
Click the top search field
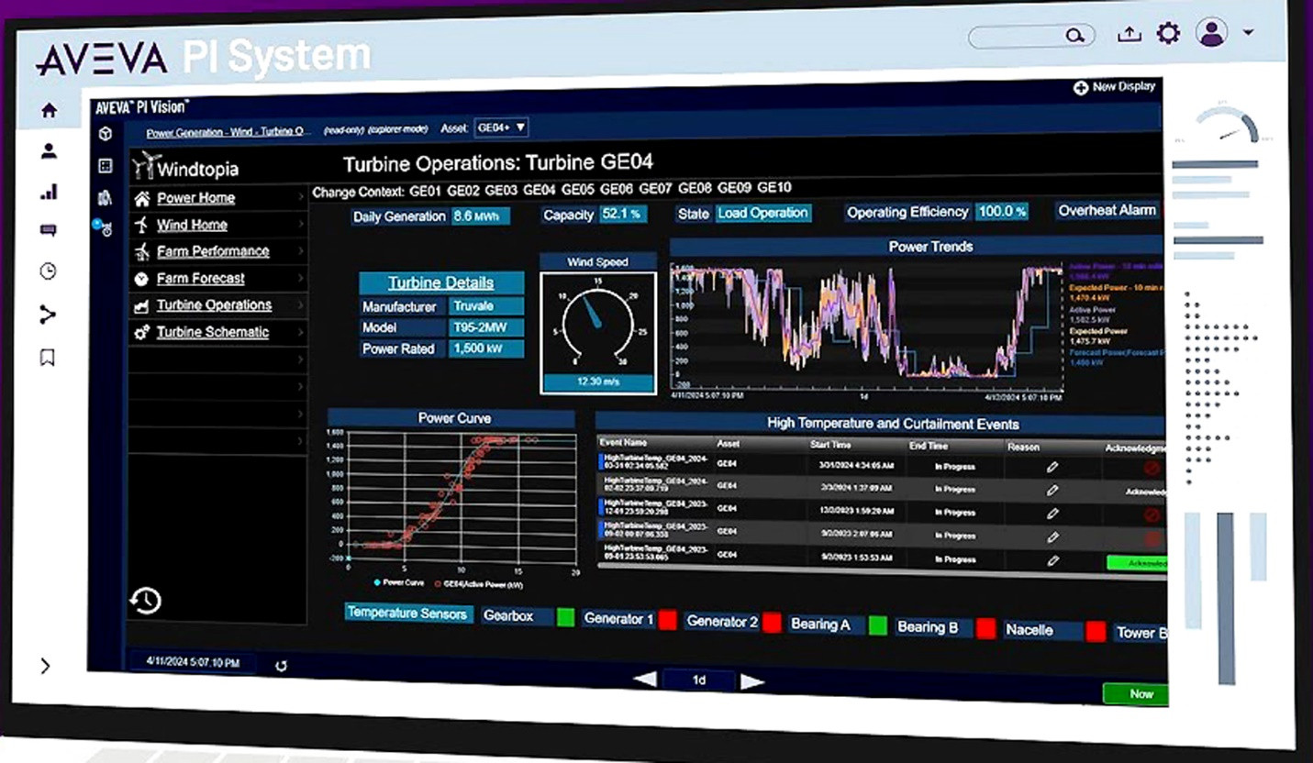[1031, 36]
